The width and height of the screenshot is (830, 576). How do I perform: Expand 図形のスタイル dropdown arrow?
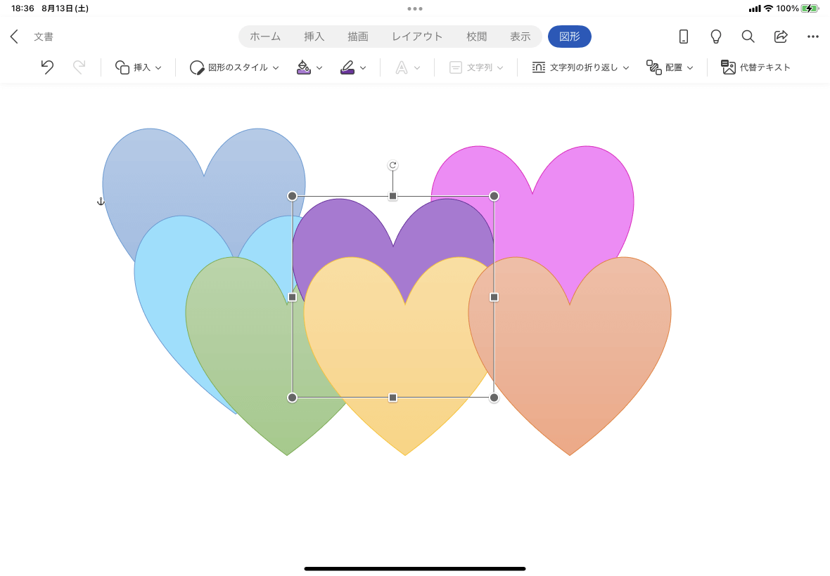point(276,67)
